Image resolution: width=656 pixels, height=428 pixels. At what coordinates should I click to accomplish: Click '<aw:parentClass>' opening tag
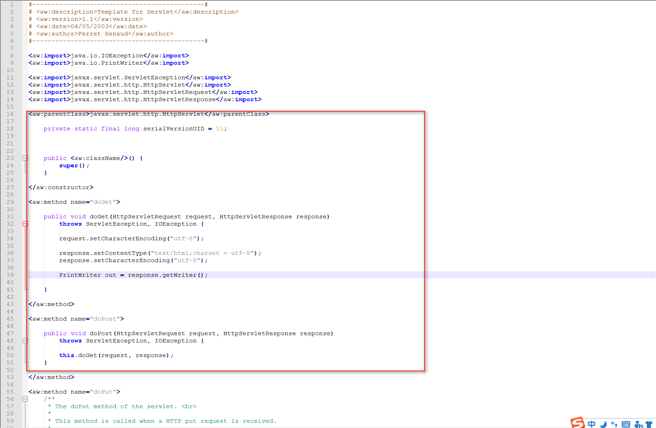(x=59, y=114)
